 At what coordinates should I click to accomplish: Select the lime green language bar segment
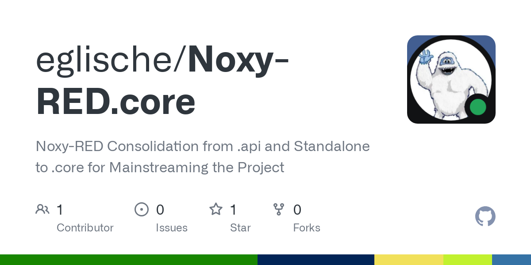(x=468, y=260)
